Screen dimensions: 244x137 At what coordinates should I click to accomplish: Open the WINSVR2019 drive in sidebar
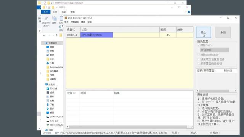tap(55, 117)
